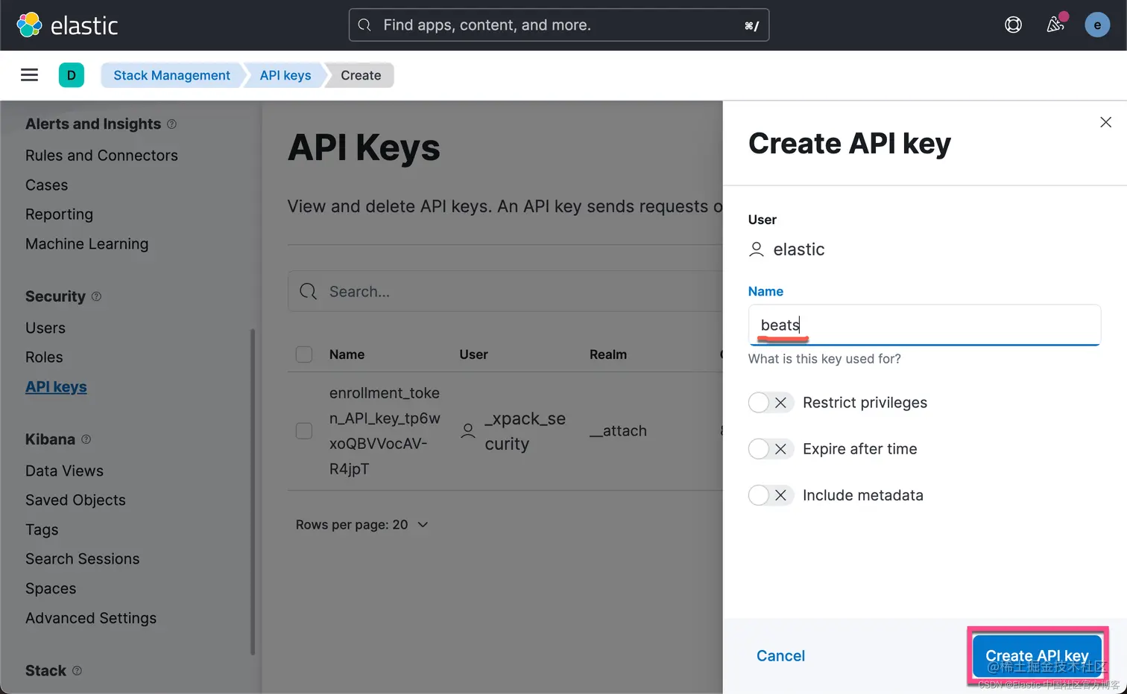Click the Name field containing 'beats'

click(924, 325)
